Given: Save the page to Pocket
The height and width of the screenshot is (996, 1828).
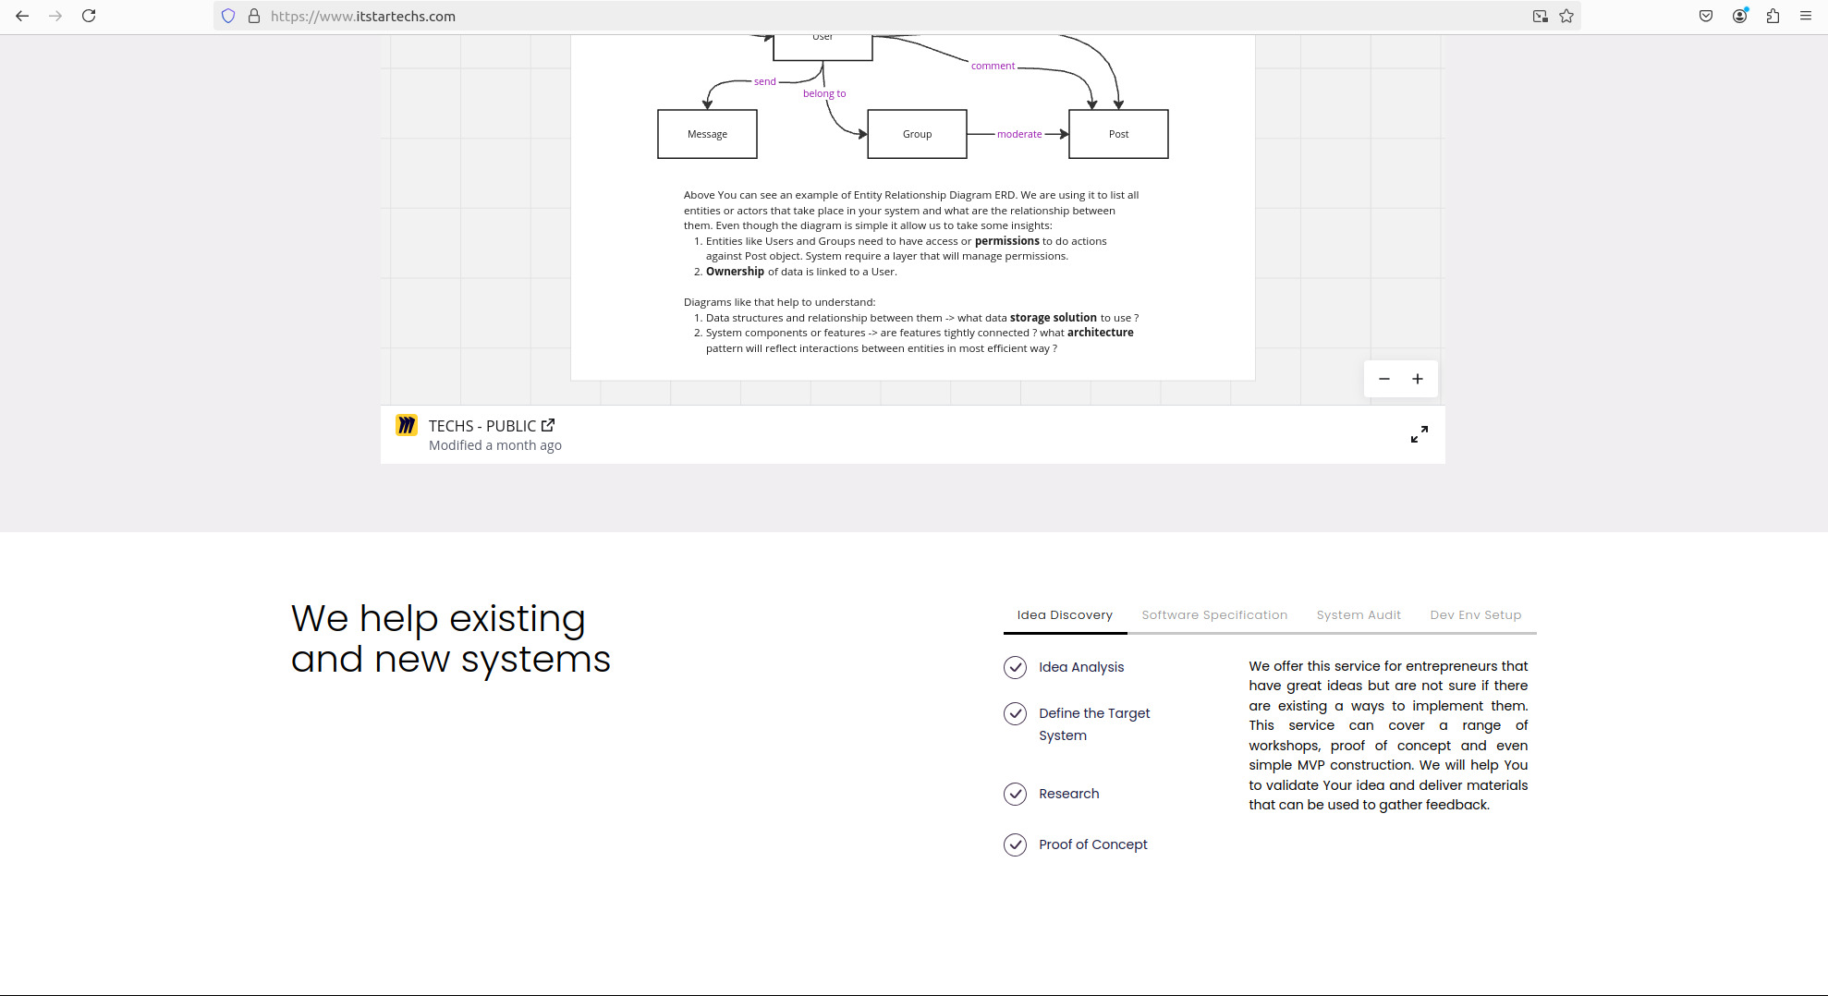Looking at the screenshot, I should point(1705,16).
